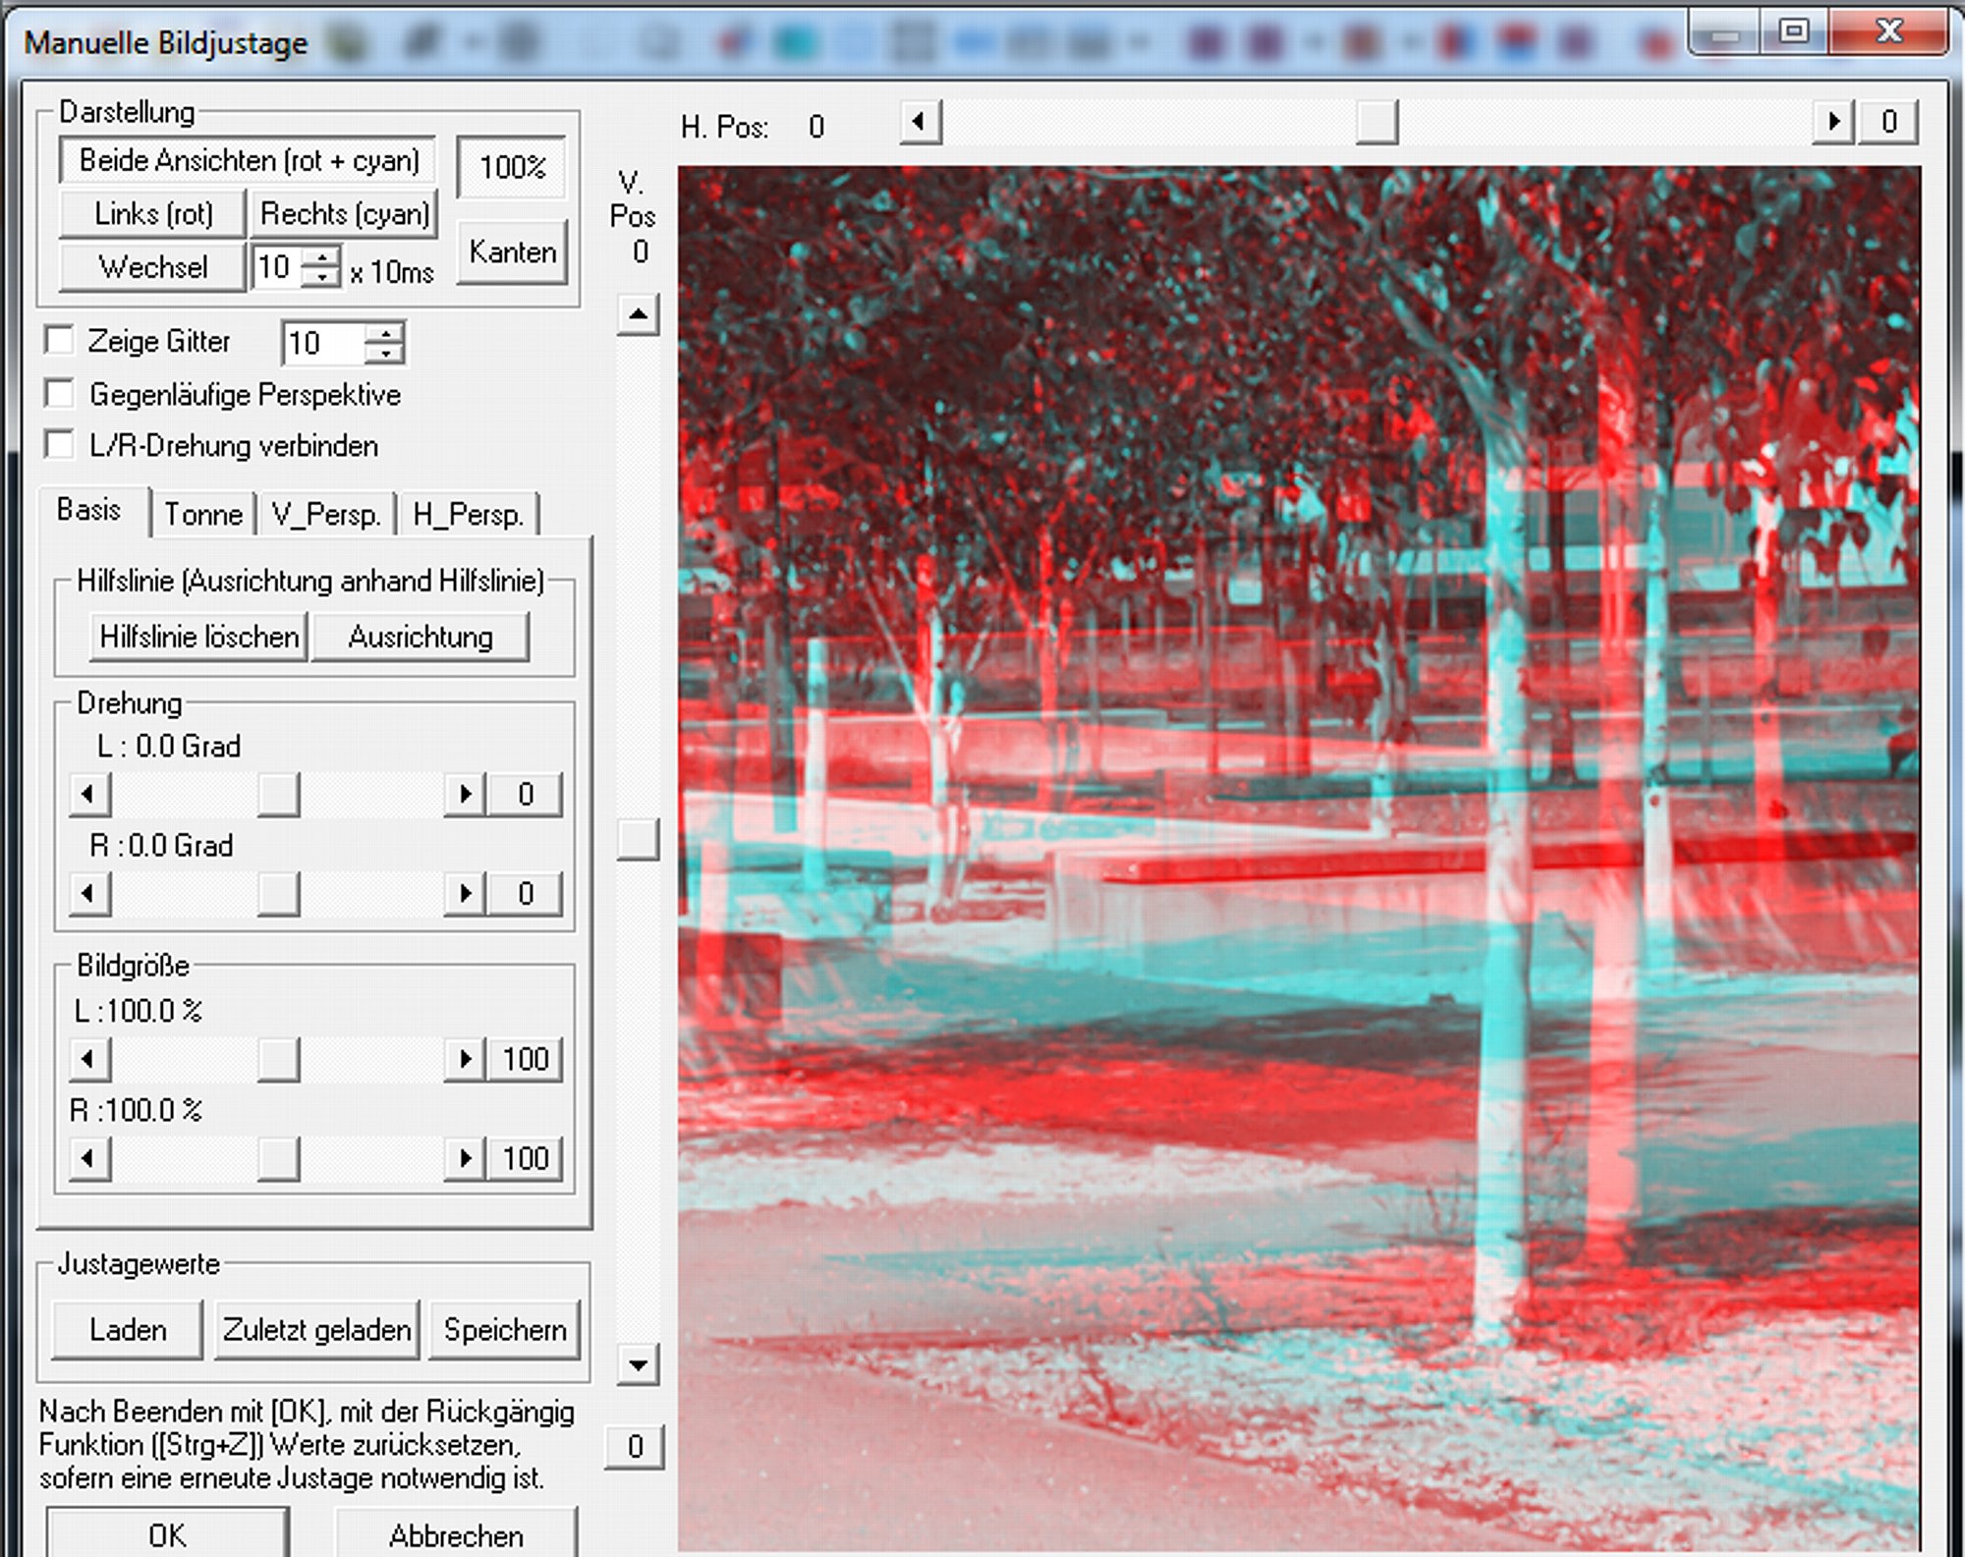The height and width of the screenshot is (1557, 1965).
Task: Close the Manuelle Bildjustage window
Action: (x=1888, y=31)
